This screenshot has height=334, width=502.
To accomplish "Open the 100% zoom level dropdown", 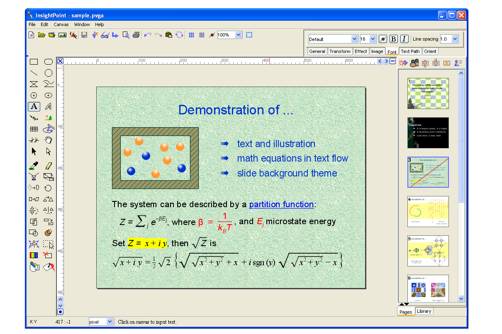I will [x=238, y=35].
